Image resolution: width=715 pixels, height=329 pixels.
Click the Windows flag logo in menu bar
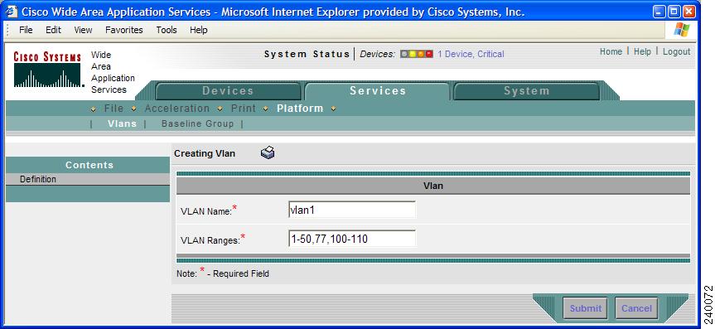(x=682, y=30)
